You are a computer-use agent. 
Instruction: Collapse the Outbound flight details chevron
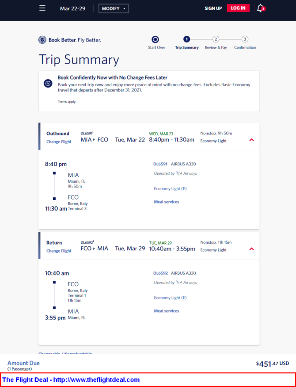point(251,140)
